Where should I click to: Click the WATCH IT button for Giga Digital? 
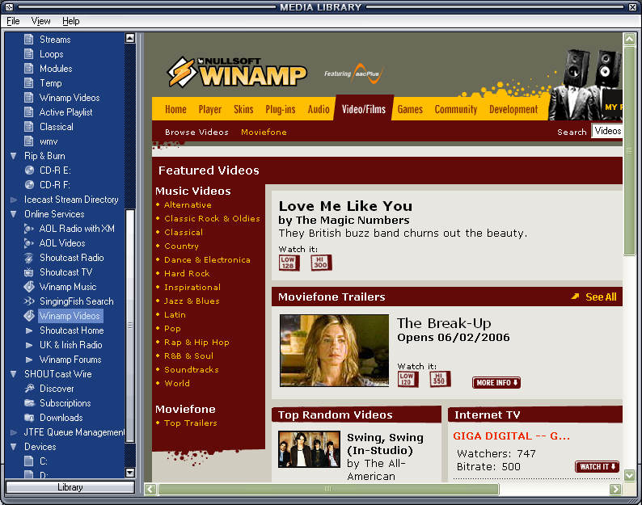pos(598,466)
